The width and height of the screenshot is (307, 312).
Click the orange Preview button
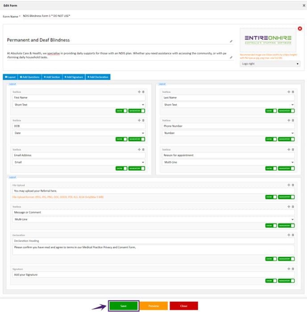(x=153, y=306)
